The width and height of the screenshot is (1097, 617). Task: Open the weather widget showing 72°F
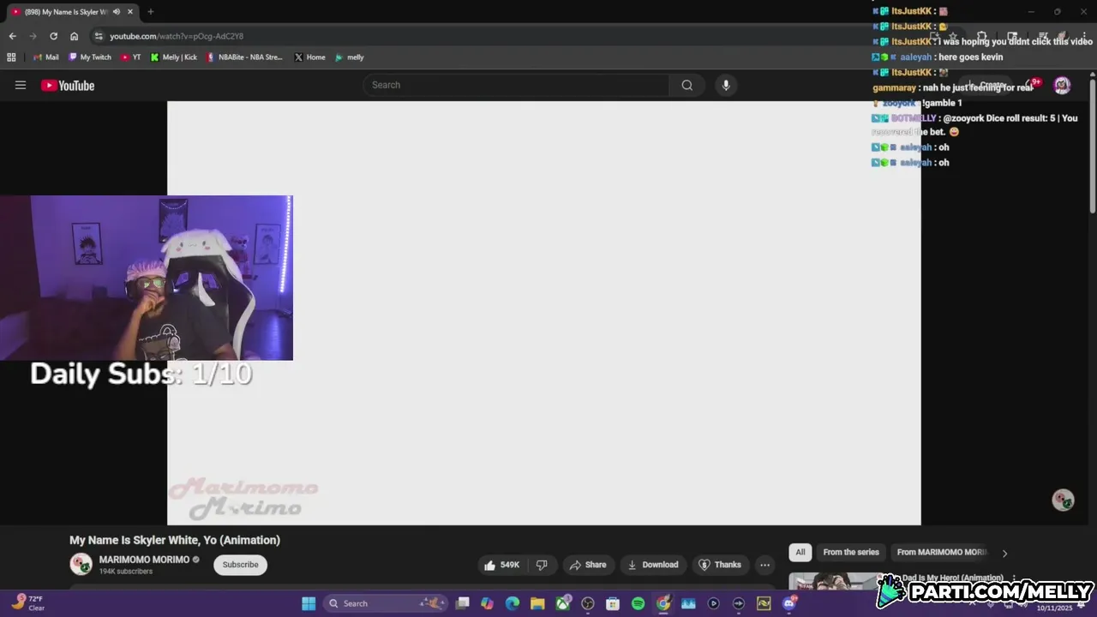coord(28,603)
